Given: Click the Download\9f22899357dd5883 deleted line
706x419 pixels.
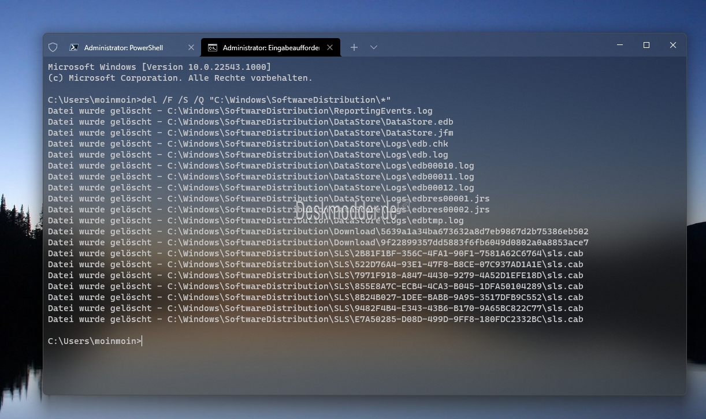Looking at the screenshot, I should (x=318, y=242).
